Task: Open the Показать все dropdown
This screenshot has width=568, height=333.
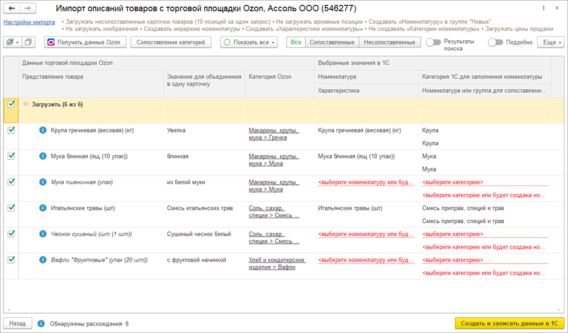Action: pos(249,43)
